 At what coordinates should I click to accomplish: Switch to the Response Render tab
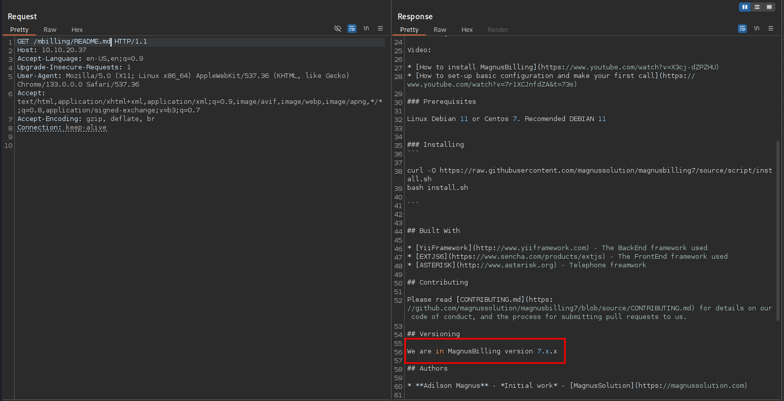[498, 30]
